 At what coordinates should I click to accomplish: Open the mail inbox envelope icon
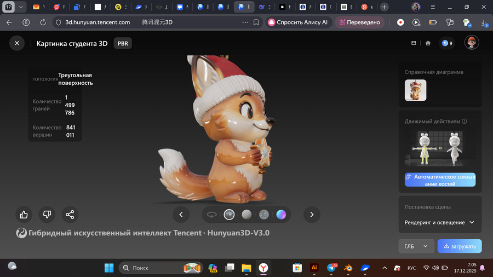point(414,43)
